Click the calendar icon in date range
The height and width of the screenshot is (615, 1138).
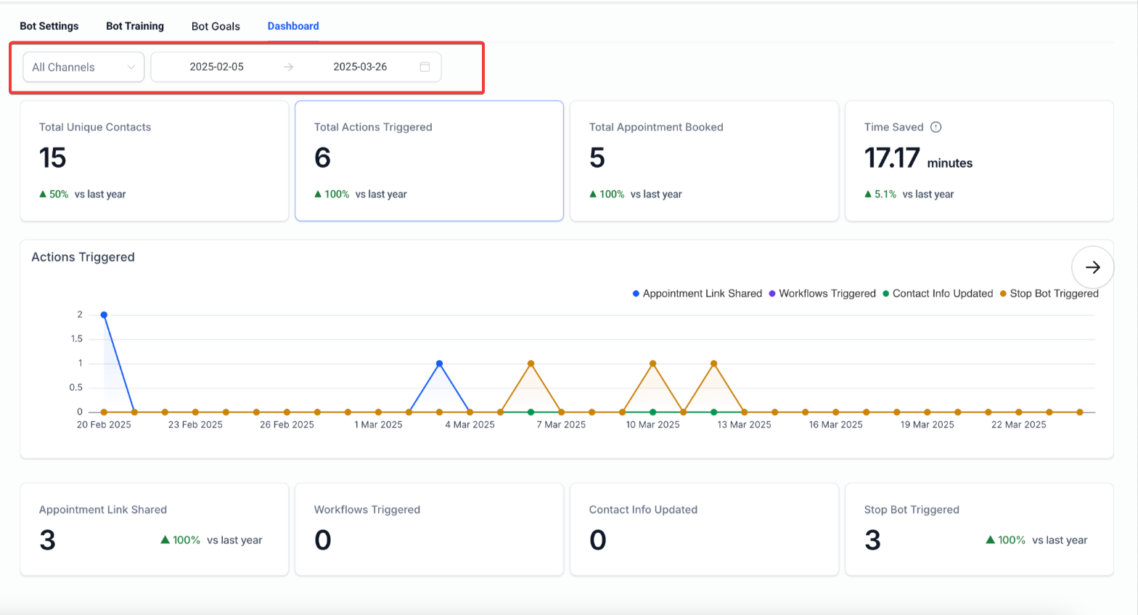coord(425,67)
